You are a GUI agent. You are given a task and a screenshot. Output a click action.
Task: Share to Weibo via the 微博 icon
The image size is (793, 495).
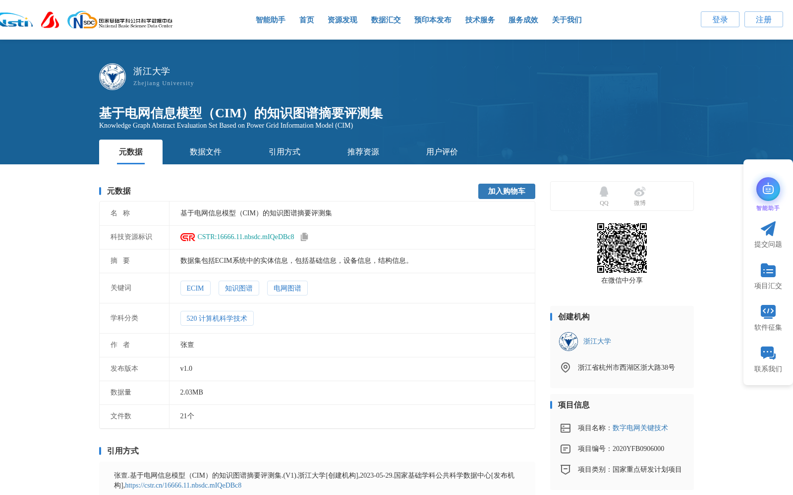[x=640, y=192]
